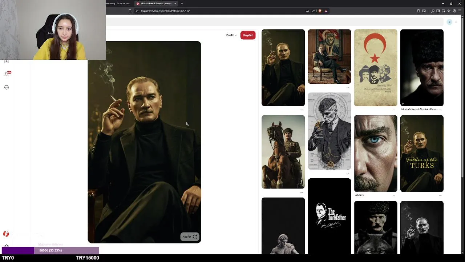Open the horse rider pin thumbnail

click(283, 152)
